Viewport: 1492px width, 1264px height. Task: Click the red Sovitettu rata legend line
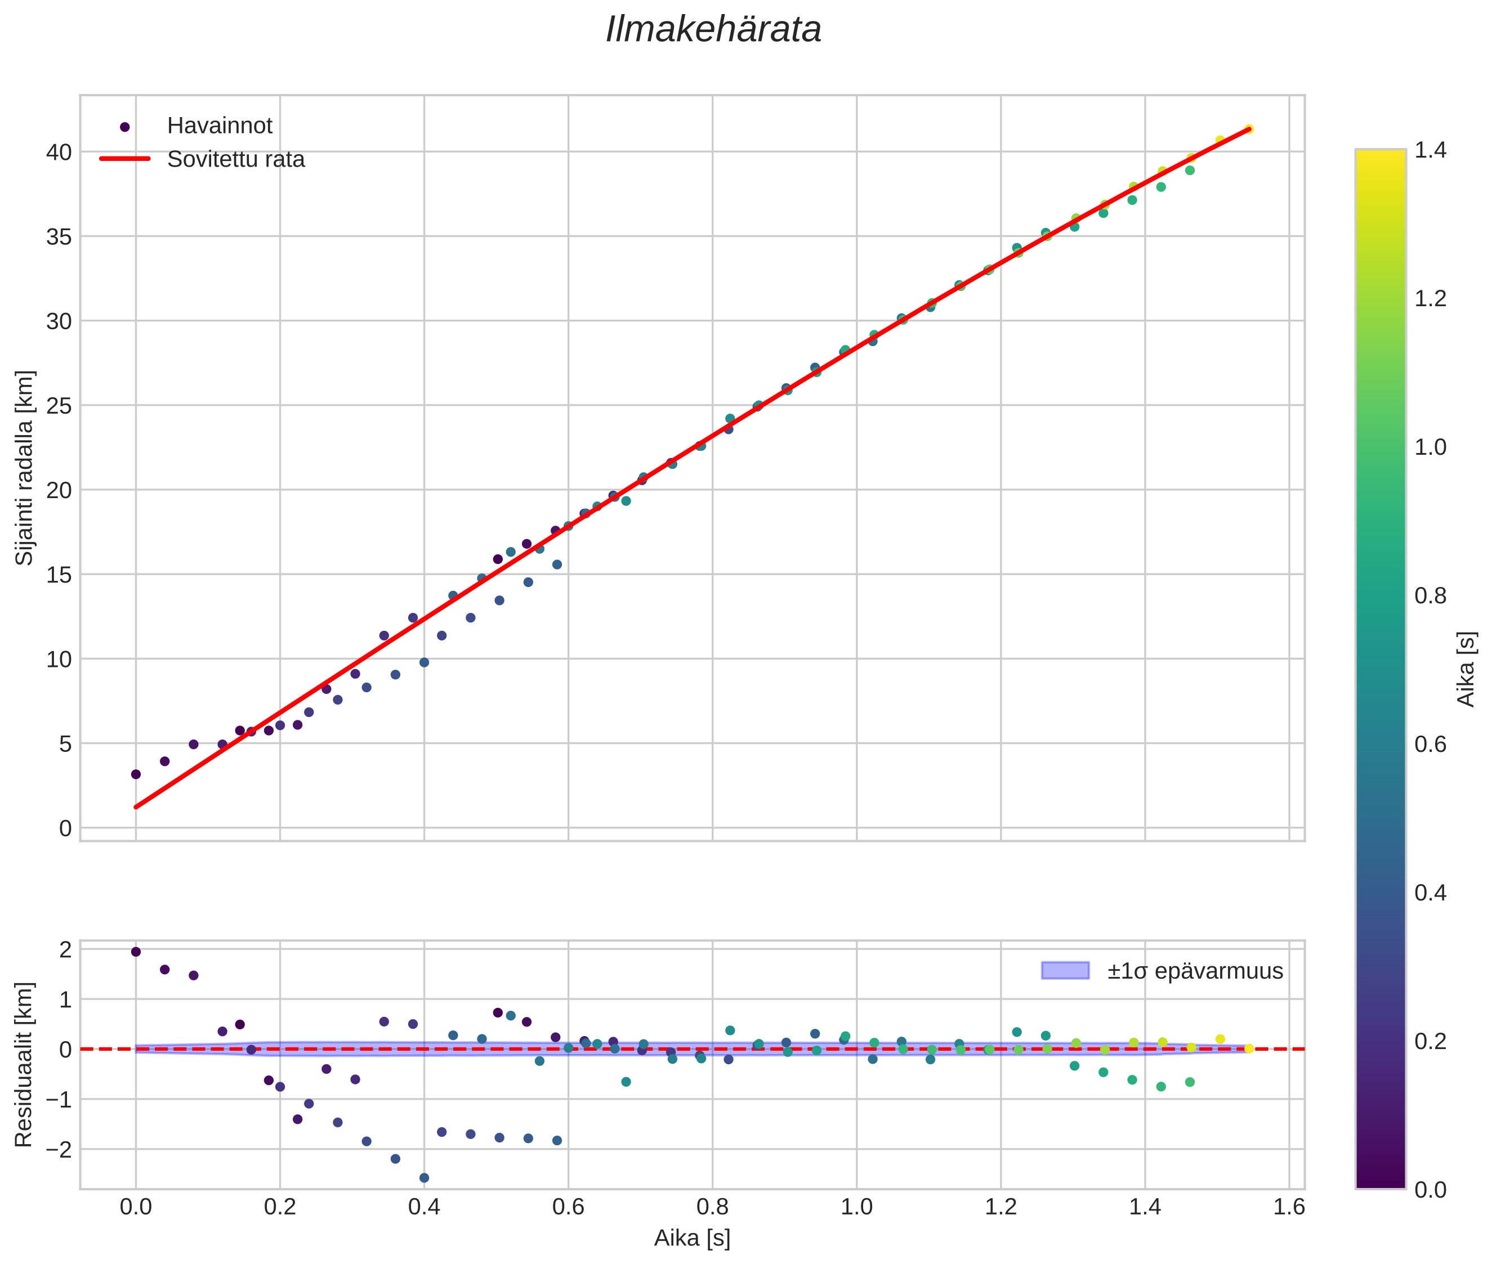[x=125, y=159]
